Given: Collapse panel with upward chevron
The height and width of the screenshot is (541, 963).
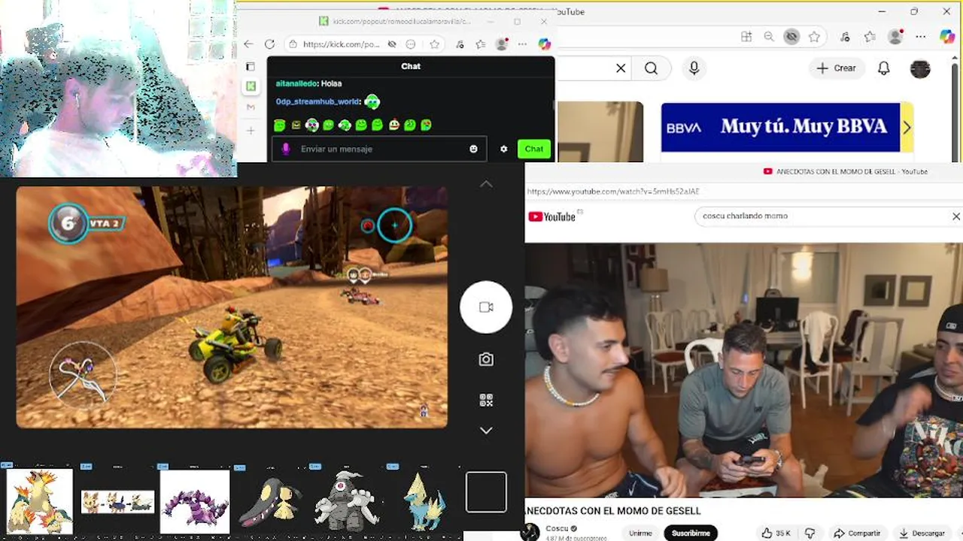Looking at the screenshot, I should coord(486,183).
